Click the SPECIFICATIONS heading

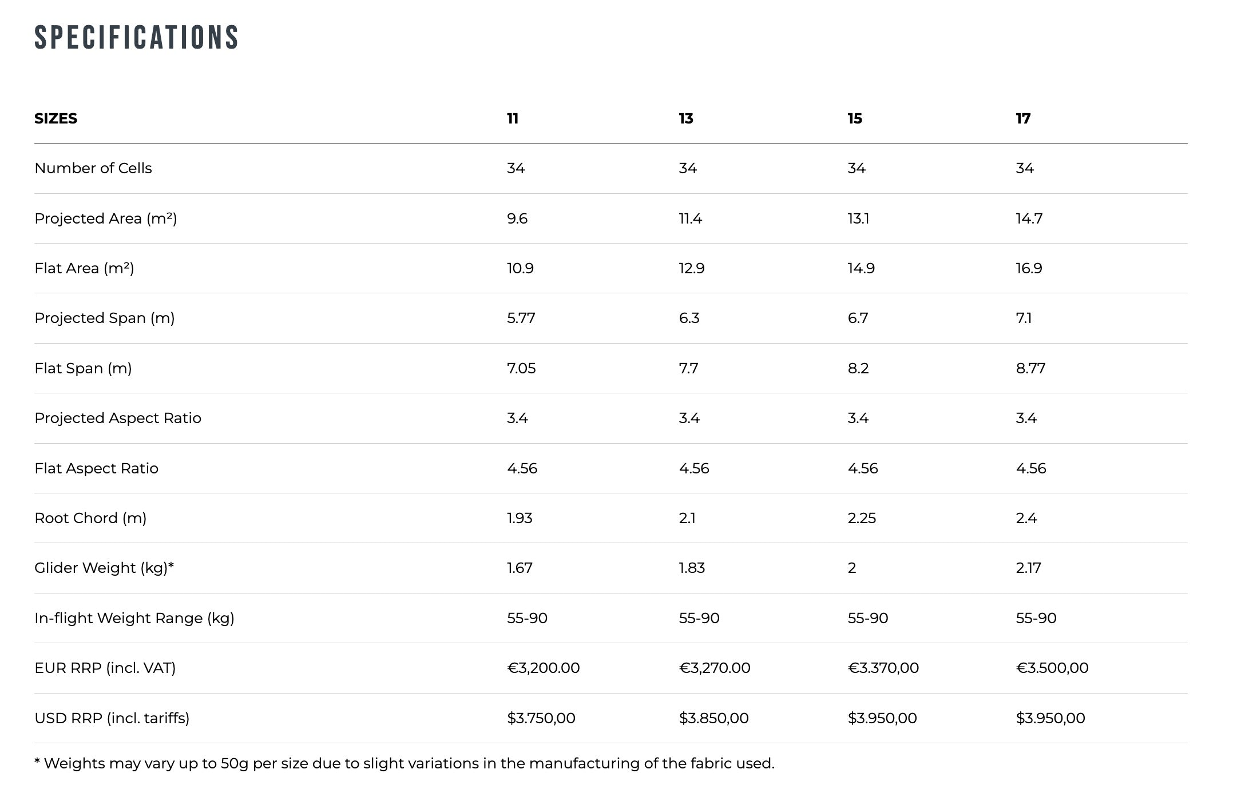[x=136, y=38]
